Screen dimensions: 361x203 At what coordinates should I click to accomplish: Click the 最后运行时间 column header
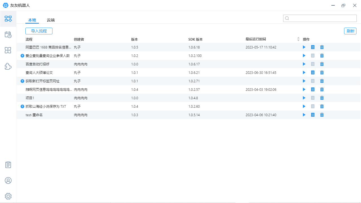[x=256, y=39]
